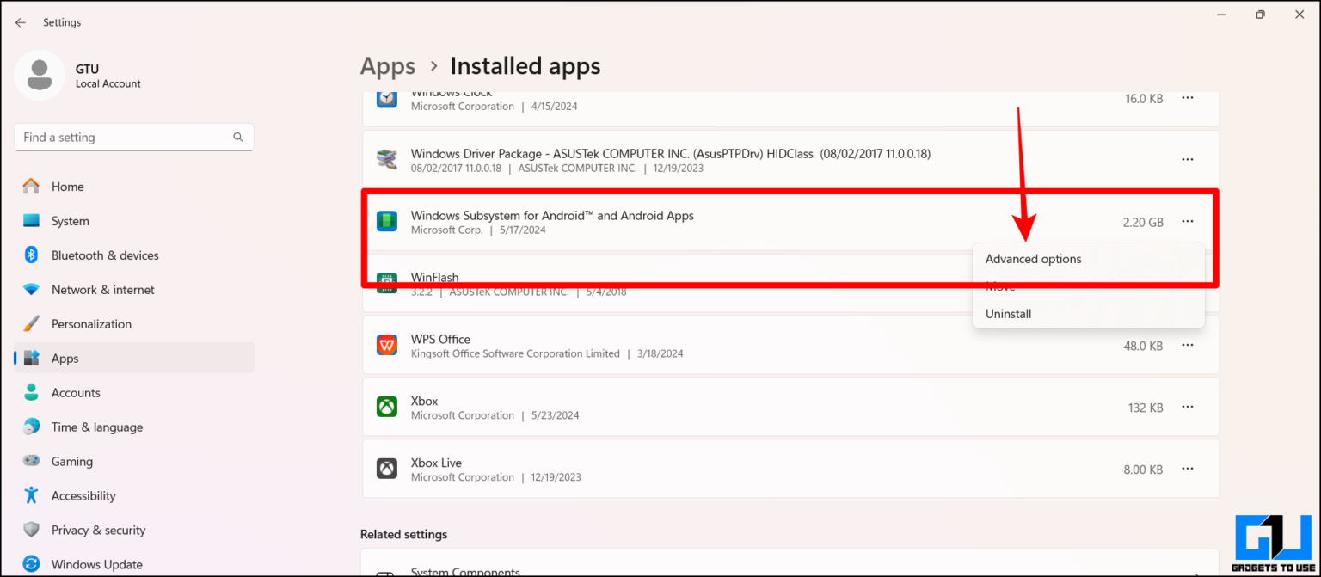Click the Gaming section icon in sidebar

(31, 461)
